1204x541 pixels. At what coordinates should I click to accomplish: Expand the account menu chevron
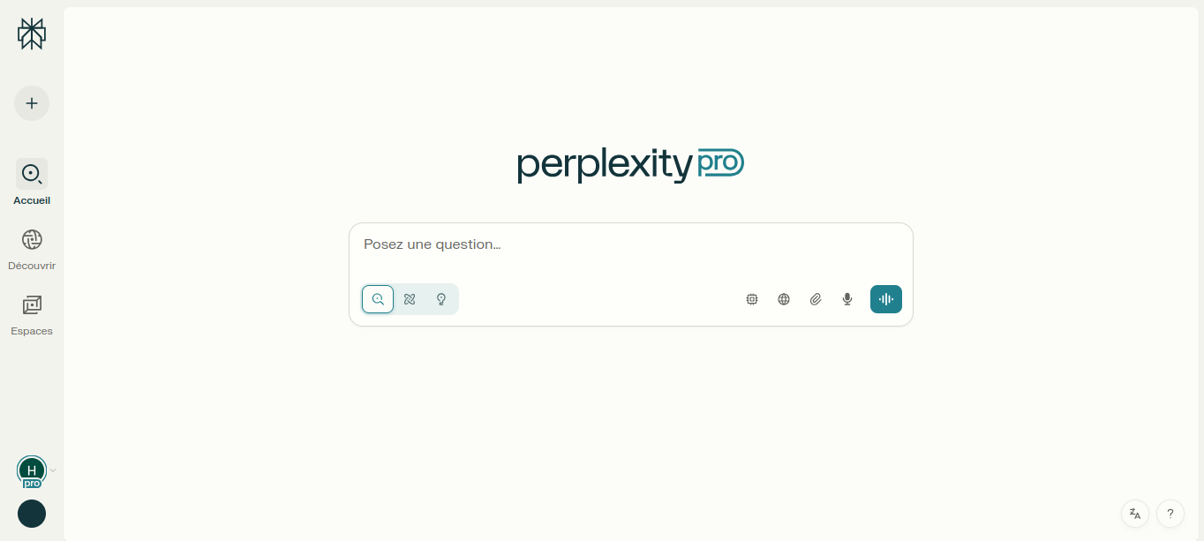53,470
